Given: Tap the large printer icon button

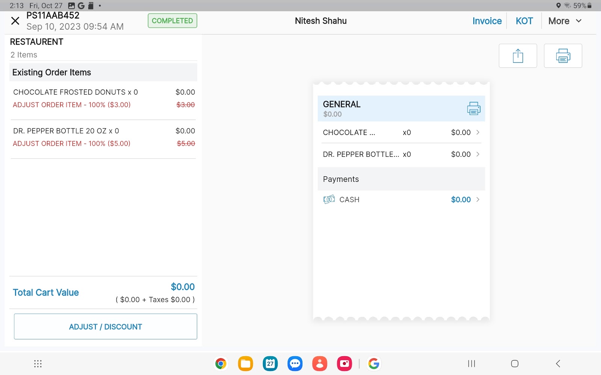Looking at the screenshot, I should (563, 56).
